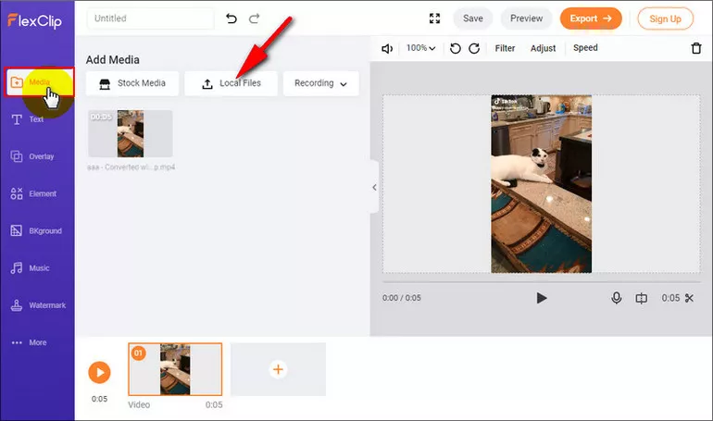Preview the video

[x=526, y=19]
